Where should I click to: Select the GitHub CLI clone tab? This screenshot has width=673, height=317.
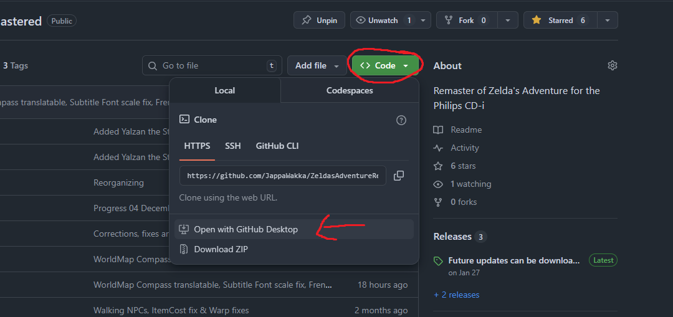coord(277,146)
